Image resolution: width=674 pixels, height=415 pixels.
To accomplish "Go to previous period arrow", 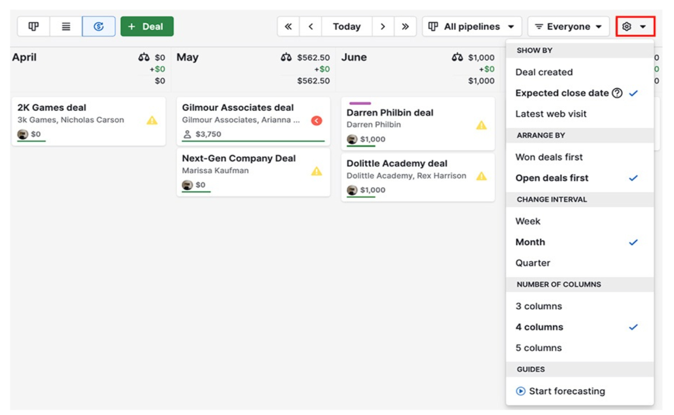I will [311, 26].
